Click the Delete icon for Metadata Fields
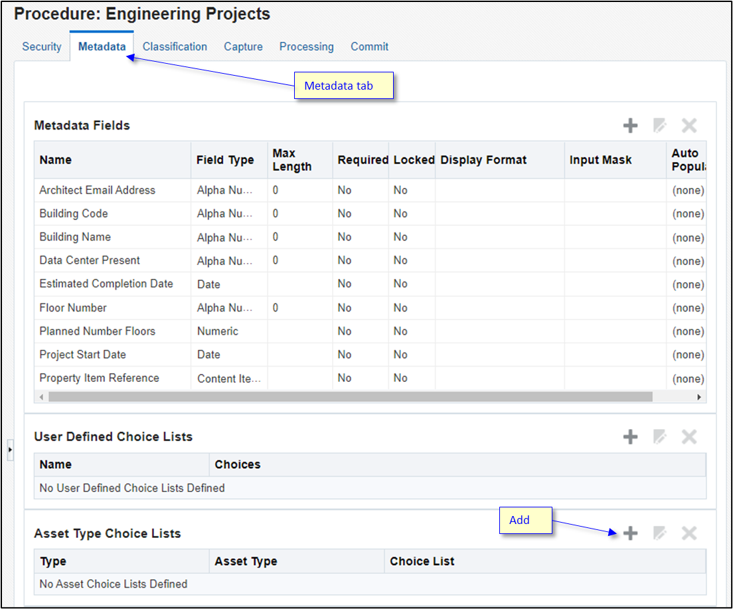The image size is (733, 609). (689, 125)
